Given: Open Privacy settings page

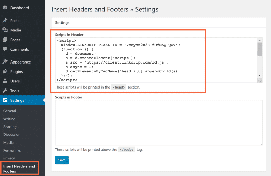Looking at the screenshot, I should [x=9, y=158].
